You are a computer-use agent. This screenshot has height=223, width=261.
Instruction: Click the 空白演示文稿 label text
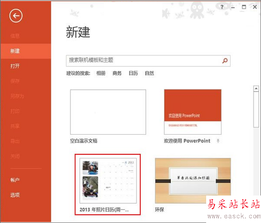(x=84, y=141)
